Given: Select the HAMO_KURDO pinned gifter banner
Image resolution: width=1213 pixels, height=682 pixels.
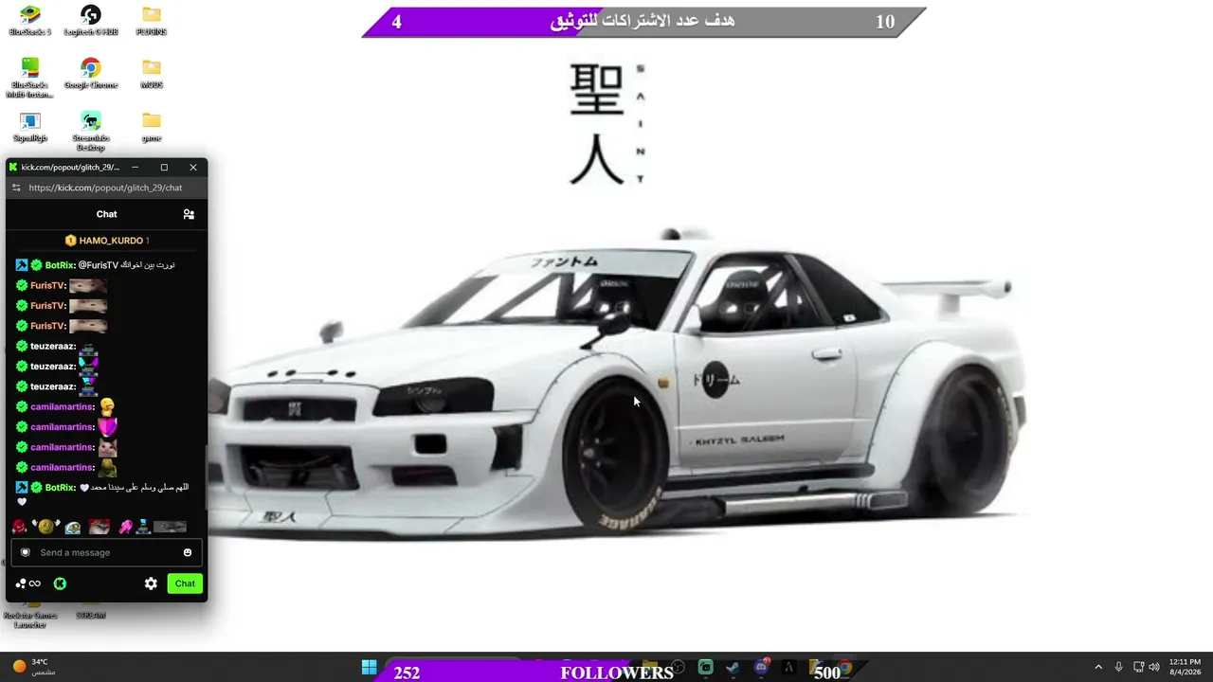Looking at the screenshot, I should (x=106, y=241).
